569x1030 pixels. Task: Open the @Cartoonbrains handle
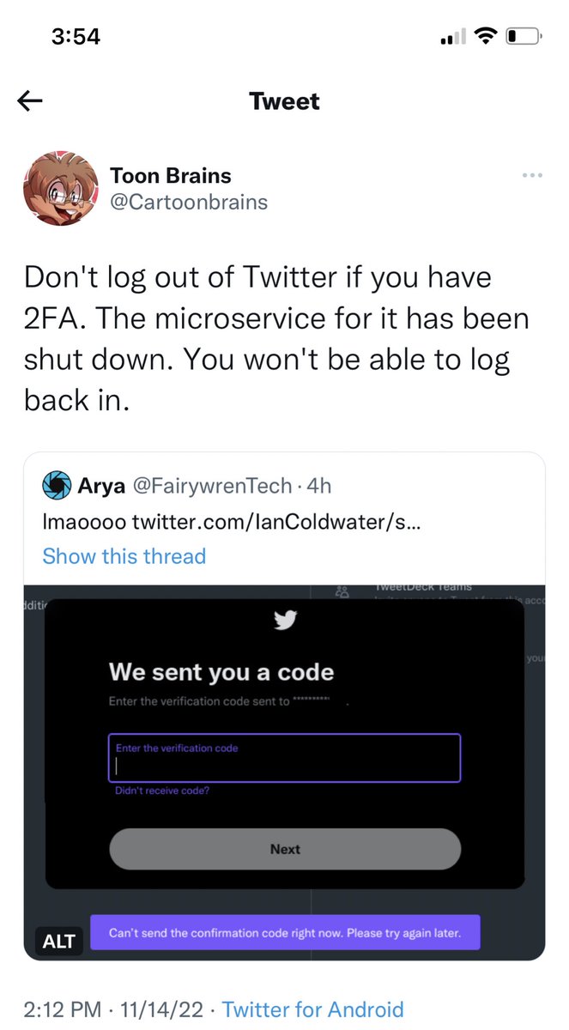tap(189, 203)
